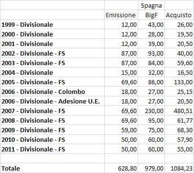Select the Emissione column header cell
The image size is (194, 173).
coord(121,15)
